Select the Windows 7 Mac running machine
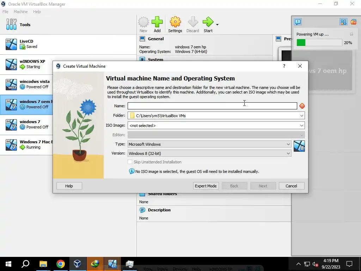The width and height of the screenshot is (361, 271). click(26, 145)
